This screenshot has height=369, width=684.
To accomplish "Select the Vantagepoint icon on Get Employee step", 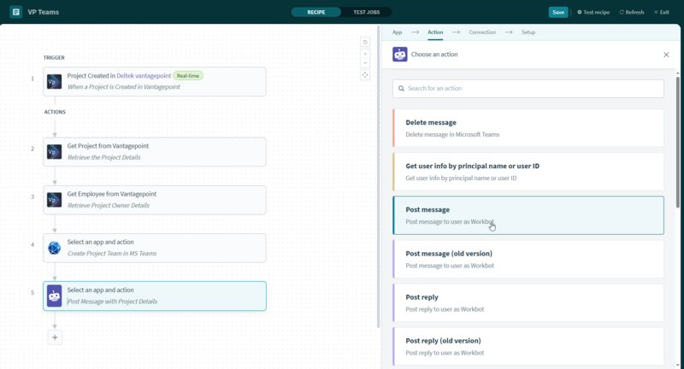I will point(54,200).
